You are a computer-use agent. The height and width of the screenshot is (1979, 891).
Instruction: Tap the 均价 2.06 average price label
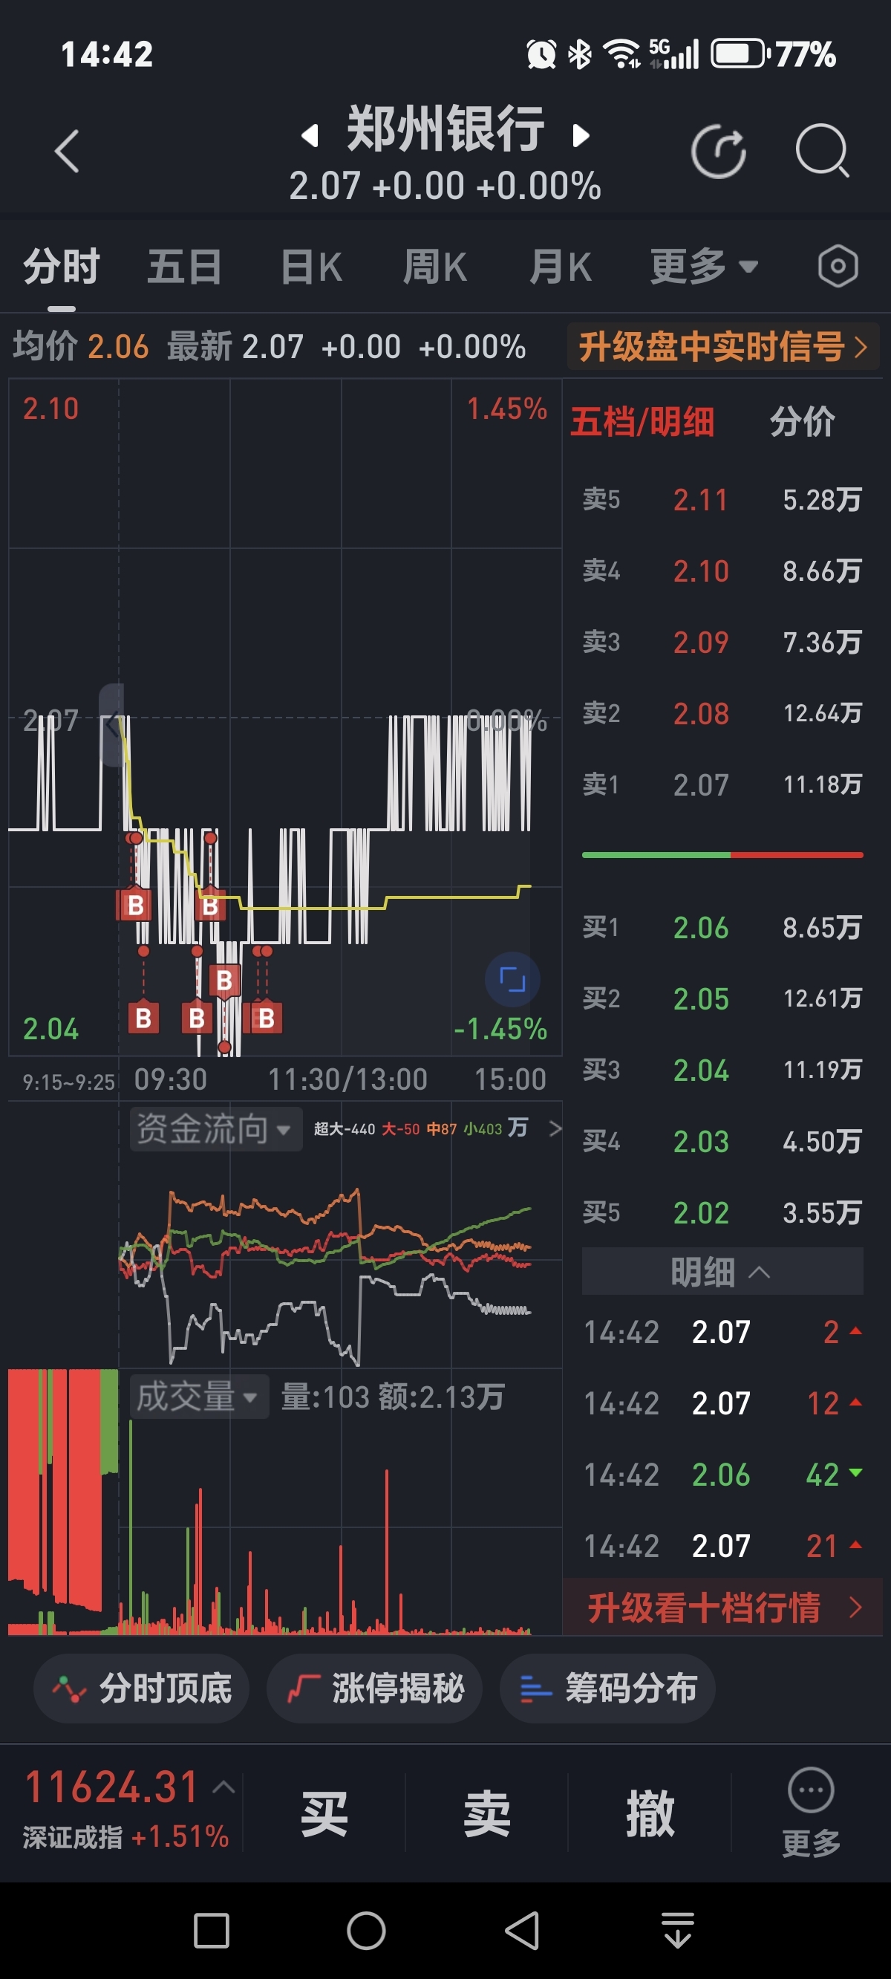(x=81, y=346)
